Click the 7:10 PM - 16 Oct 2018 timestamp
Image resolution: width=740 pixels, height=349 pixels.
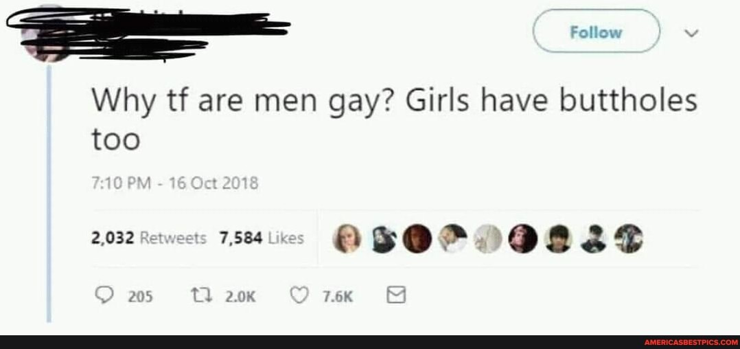coord(174,183)
